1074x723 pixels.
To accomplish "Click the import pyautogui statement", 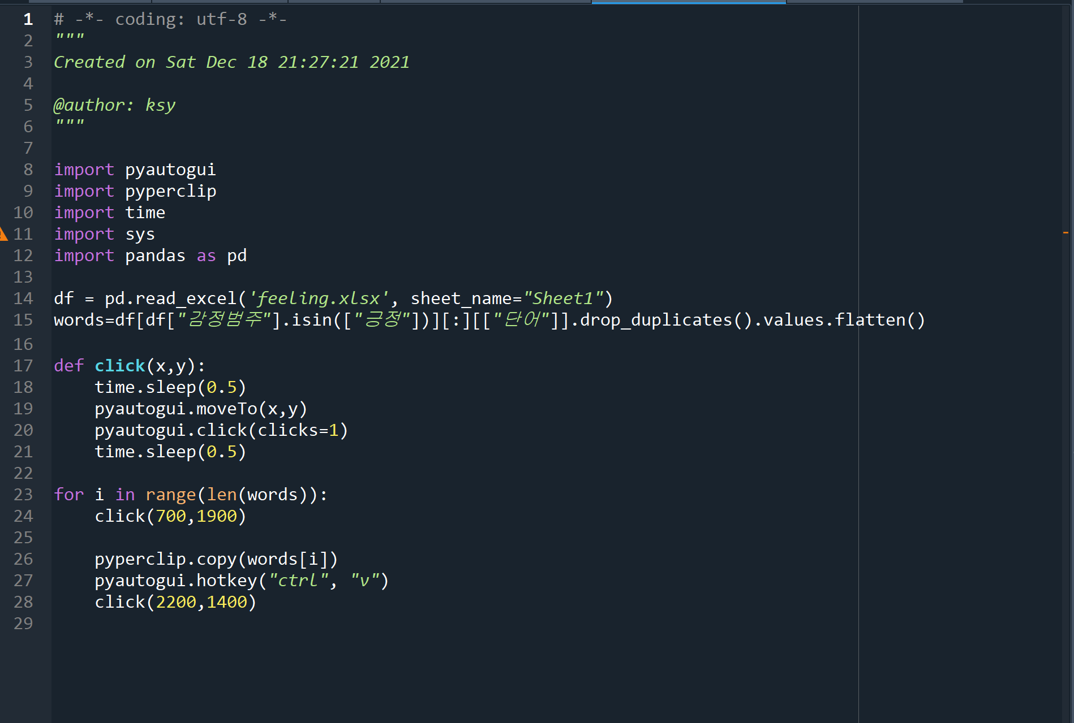I will (135, 169).
